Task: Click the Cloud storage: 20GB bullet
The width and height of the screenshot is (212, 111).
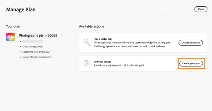Action: point(33,47)
